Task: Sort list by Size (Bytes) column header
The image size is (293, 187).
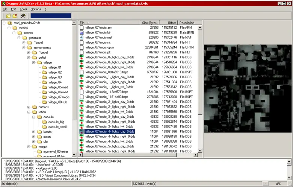Action: [150, 23]
